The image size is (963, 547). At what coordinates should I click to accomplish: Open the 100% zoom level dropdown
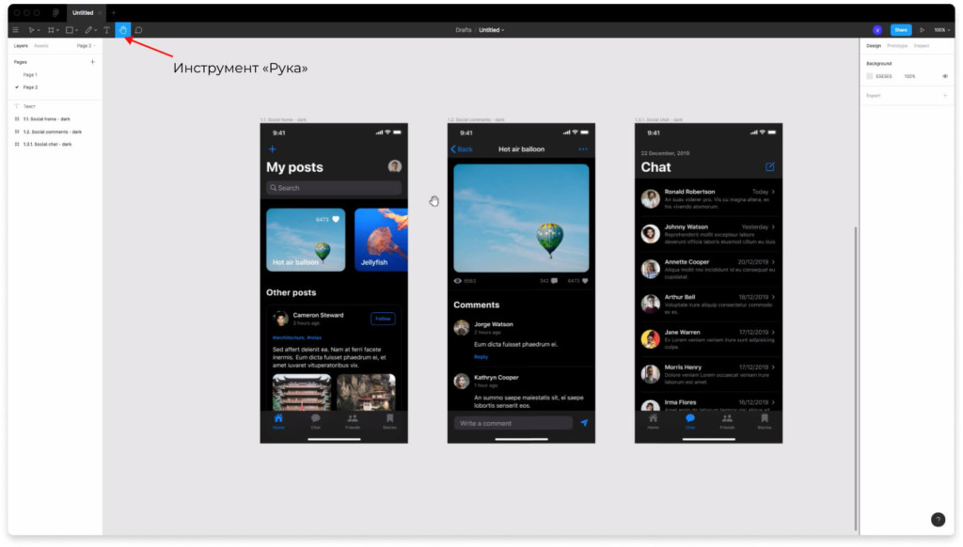[940, 30]
